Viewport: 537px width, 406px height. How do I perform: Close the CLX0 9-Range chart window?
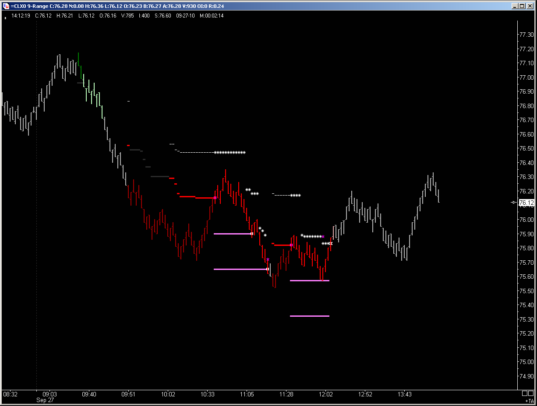530,6
